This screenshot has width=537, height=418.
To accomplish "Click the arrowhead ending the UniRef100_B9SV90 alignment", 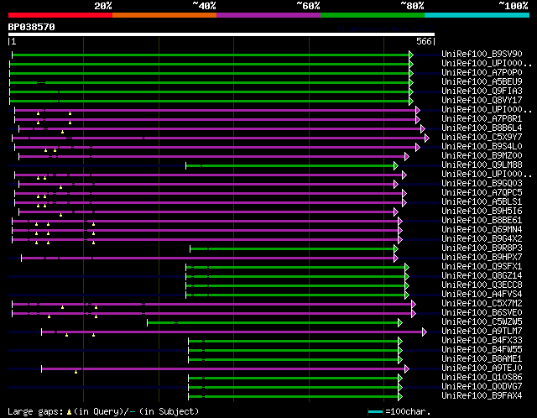I will coord(411,55).
